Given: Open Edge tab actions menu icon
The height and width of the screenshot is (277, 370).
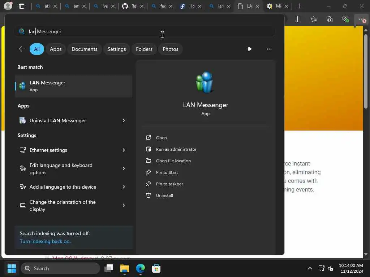Looking at the screenshot, I should coord(22,6).
